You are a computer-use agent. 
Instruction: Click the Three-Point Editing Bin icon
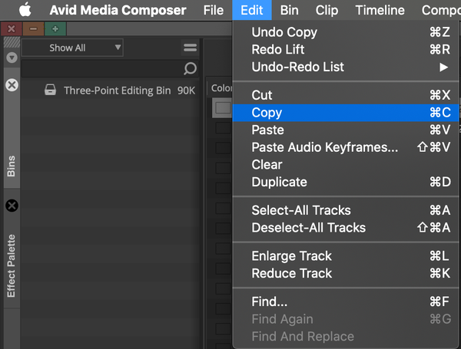[50, 91]
